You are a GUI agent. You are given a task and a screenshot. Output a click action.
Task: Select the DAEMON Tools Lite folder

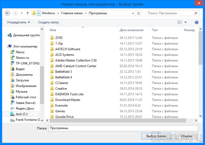coord(69,94)
